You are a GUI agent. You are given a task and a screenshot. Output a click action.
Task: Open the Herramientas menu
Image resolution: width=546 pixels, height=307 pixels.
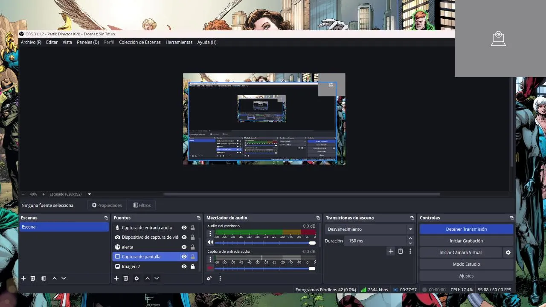pos(179,42)
